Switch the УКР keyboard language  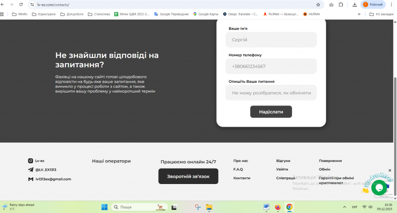[x=355, y=207]
